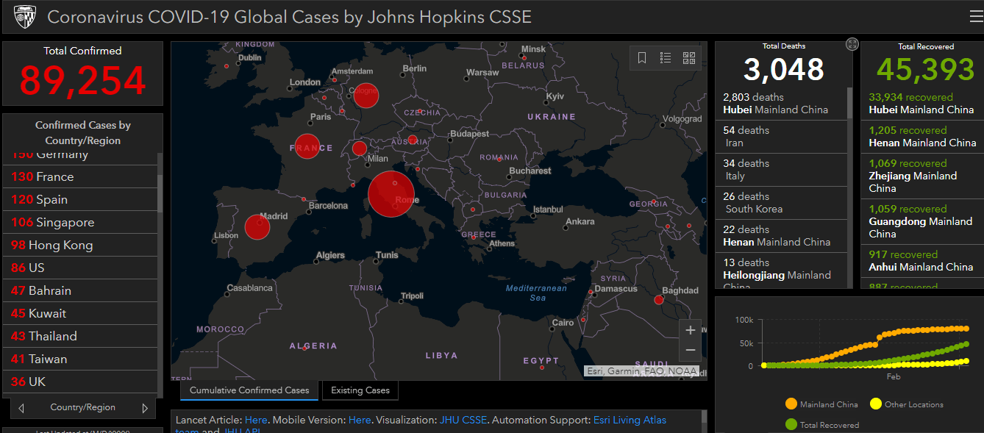Zoom in on the map with plus
This screenshot has width=984, height=433.
coord(691,330)
